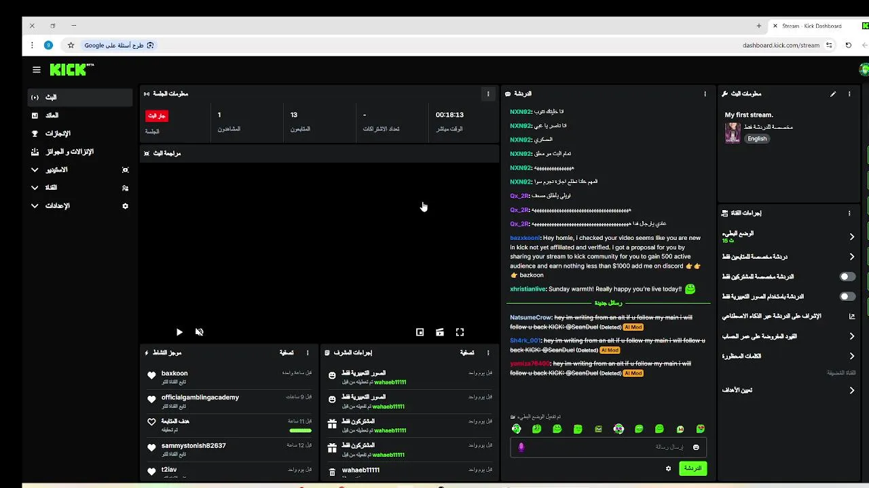Expand the Studio sidebar section
The width and height of the screenshot is (869, 488).
tap(35, 170)
